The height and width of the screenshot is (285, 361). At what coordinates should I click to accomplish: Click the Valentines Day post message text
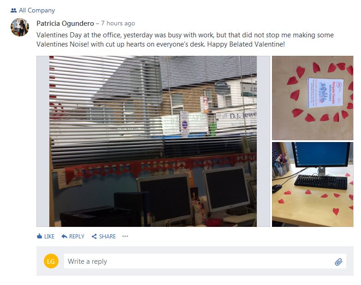click(185, 40)
